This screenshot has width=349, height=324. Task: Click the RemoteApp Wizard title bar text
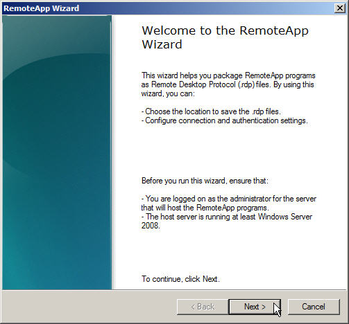(42, 8)
